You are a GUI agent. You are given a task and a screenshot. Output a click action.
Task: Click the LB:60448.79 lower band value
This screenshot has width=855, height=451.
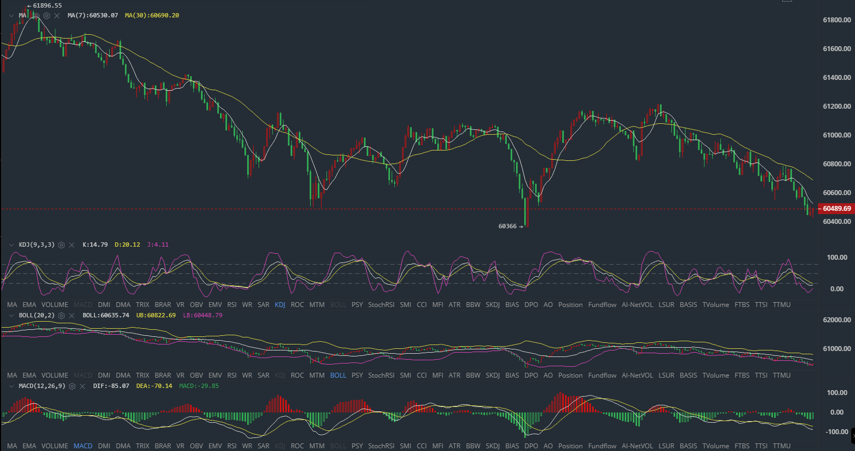point(203,316)
